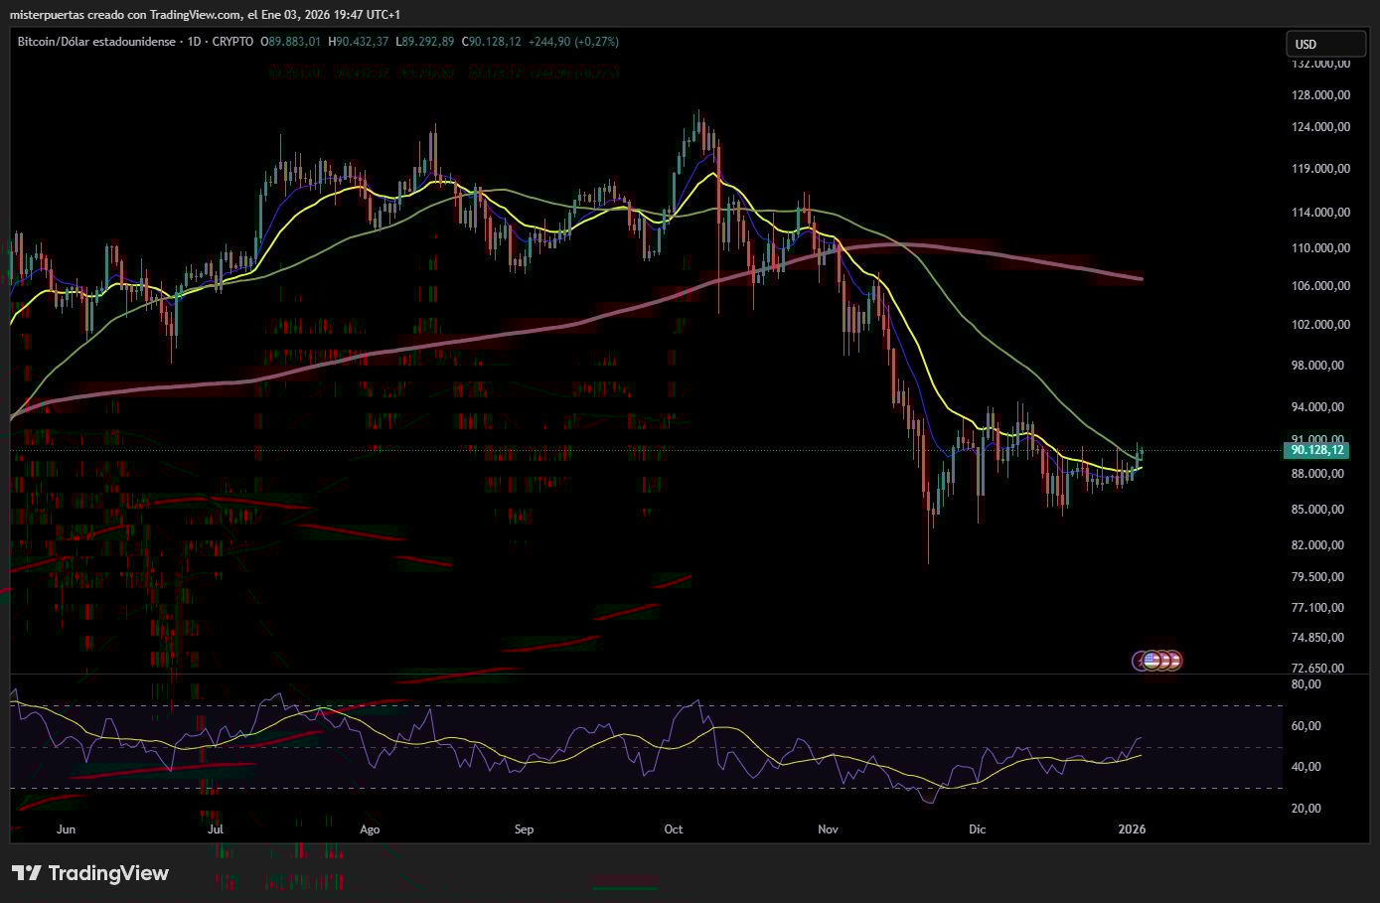Viewport: 1380px width, 903px height.
Task: Click the 128.000,00 price axis label
Action: [x=1320, y=95]
